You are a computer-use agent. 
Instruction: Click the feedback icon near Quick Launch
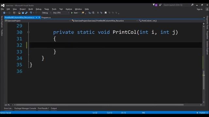160,5
